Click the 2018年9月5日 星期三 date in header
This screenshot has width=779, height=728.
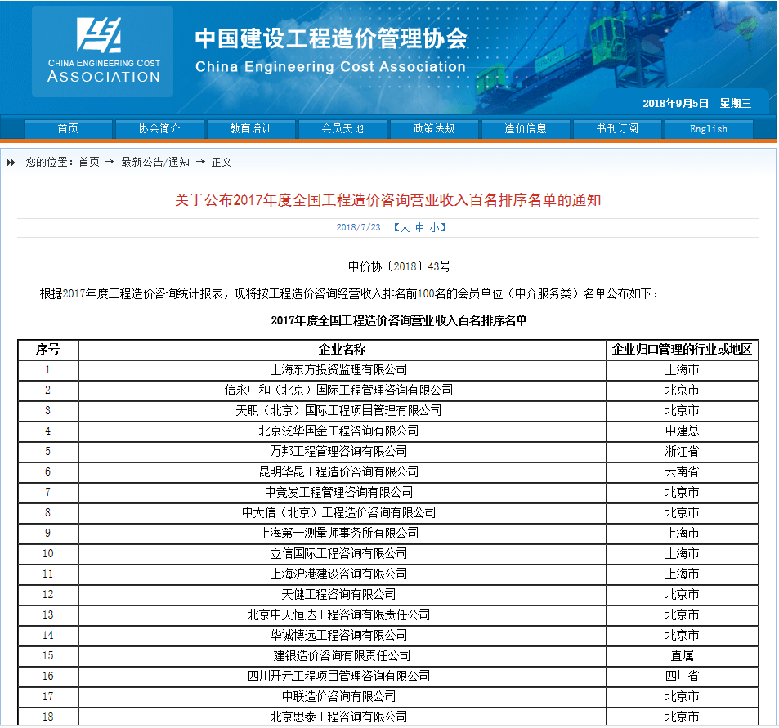(697, 103)
